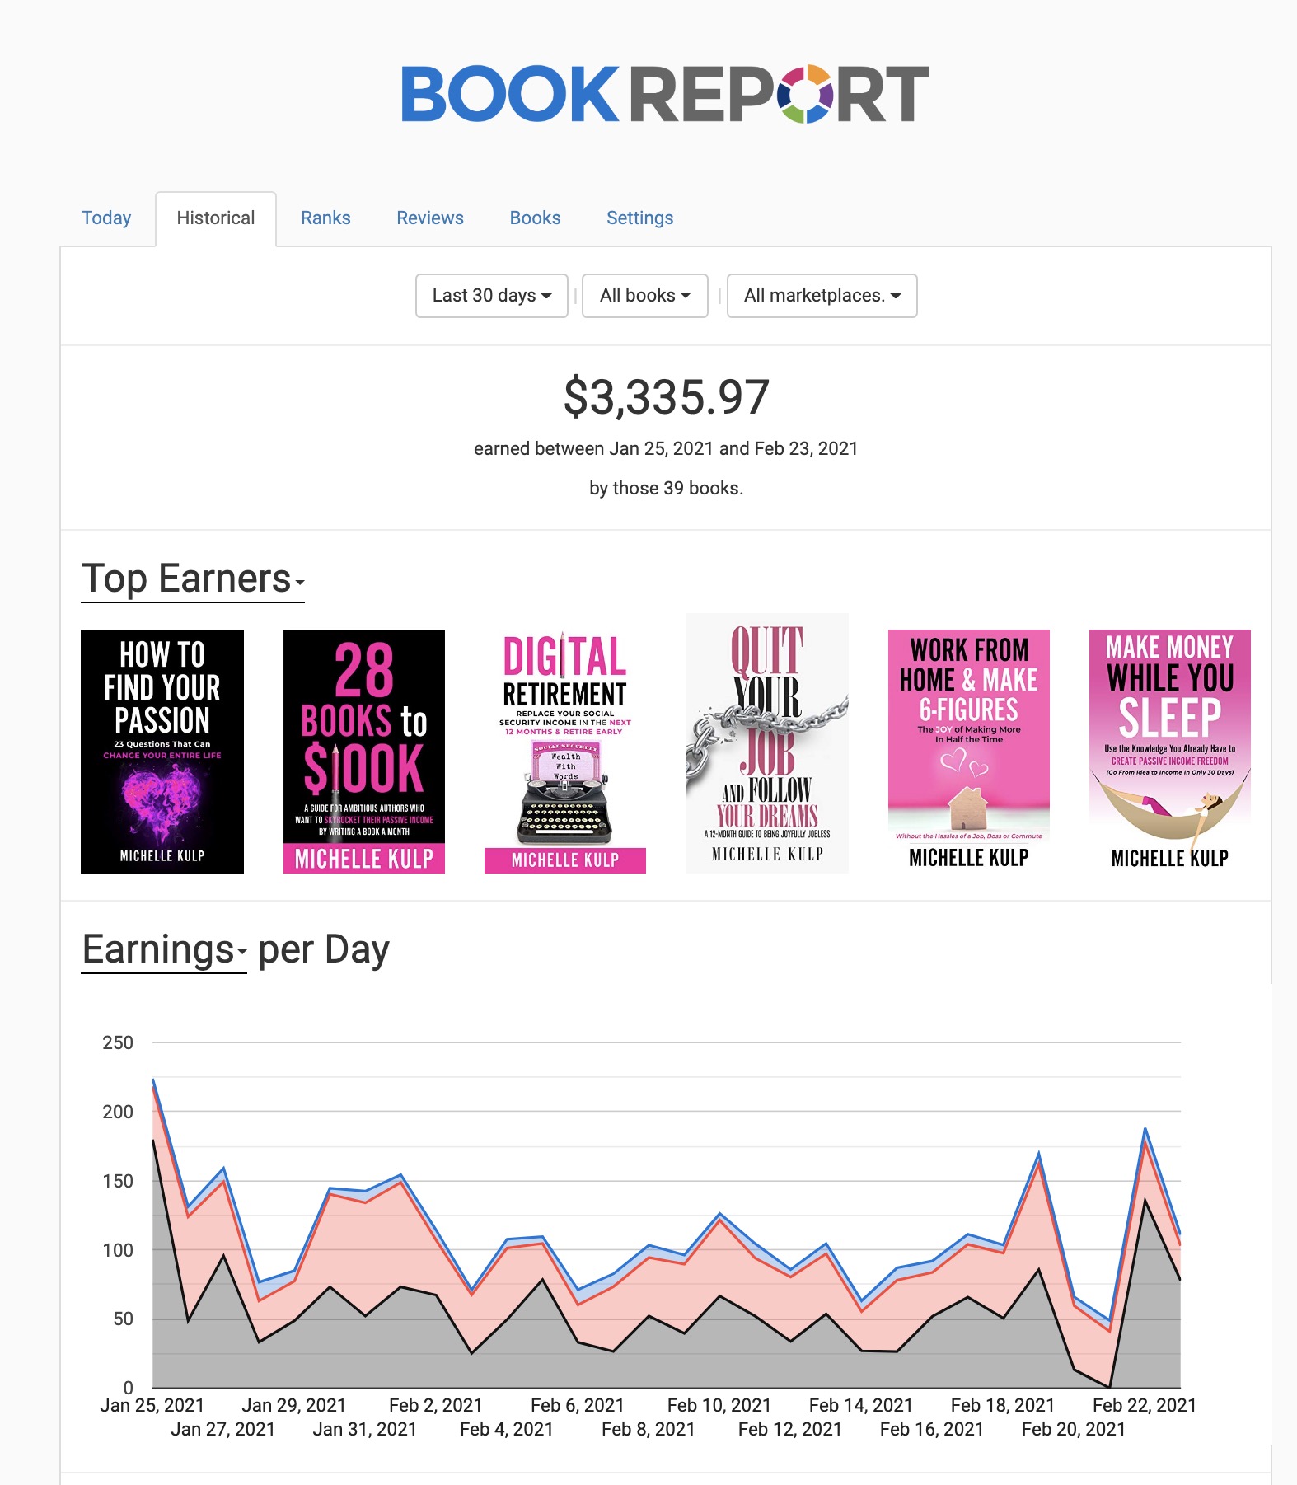The image size is (1297, 1485).
Task: Click the Feb 22, 2021 axis label
Action: point(1145,1405)
